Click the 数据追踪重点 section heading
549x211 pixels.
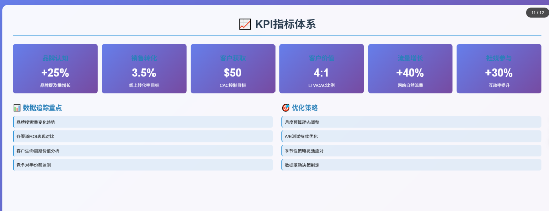(42, 108)
